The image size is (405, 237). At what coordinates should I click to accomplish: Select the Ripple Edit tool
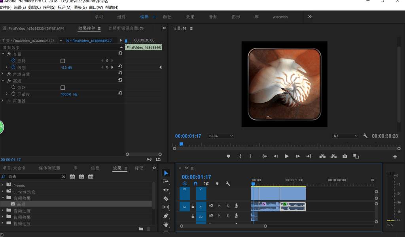(x=166, y=190)
